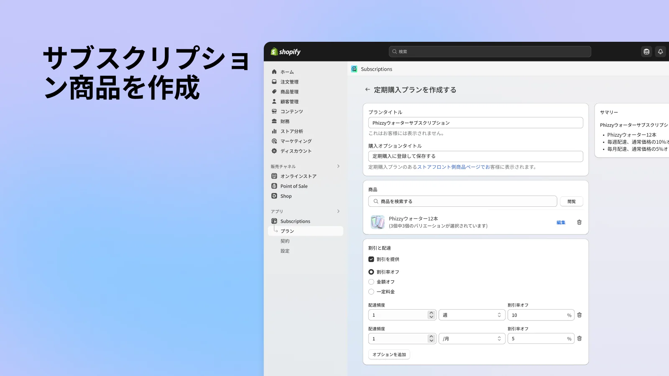Click the top 検索 search bar
The image size is (669, 376).
pos(490,51)
